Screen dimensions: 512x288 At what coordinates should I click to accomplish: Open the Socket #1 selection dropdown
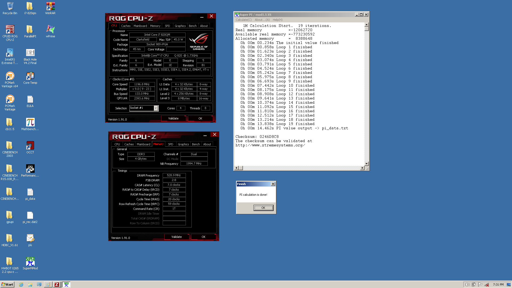[x=156, y=108]
